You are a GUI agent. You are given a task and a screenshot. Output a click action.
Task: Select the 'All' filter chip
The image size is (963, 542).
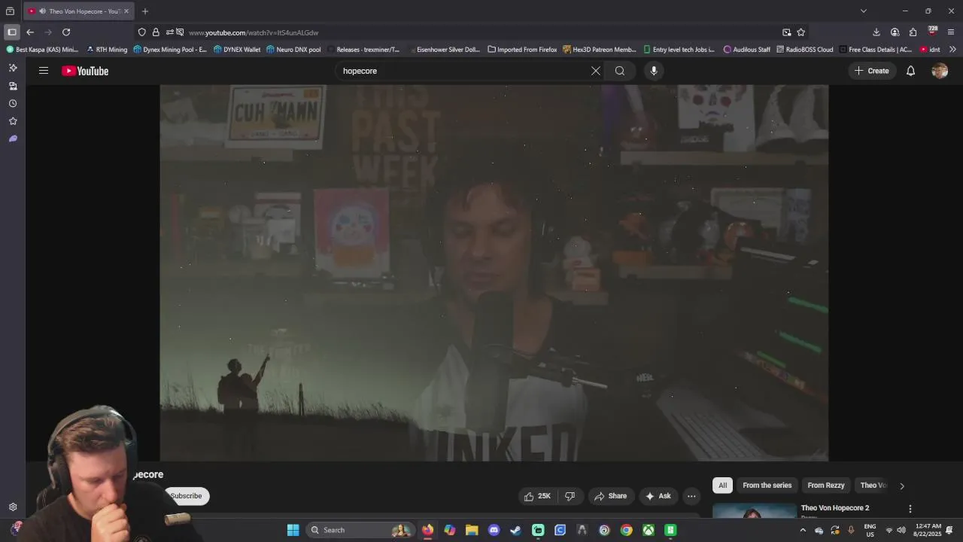click(x=722, y=486)
